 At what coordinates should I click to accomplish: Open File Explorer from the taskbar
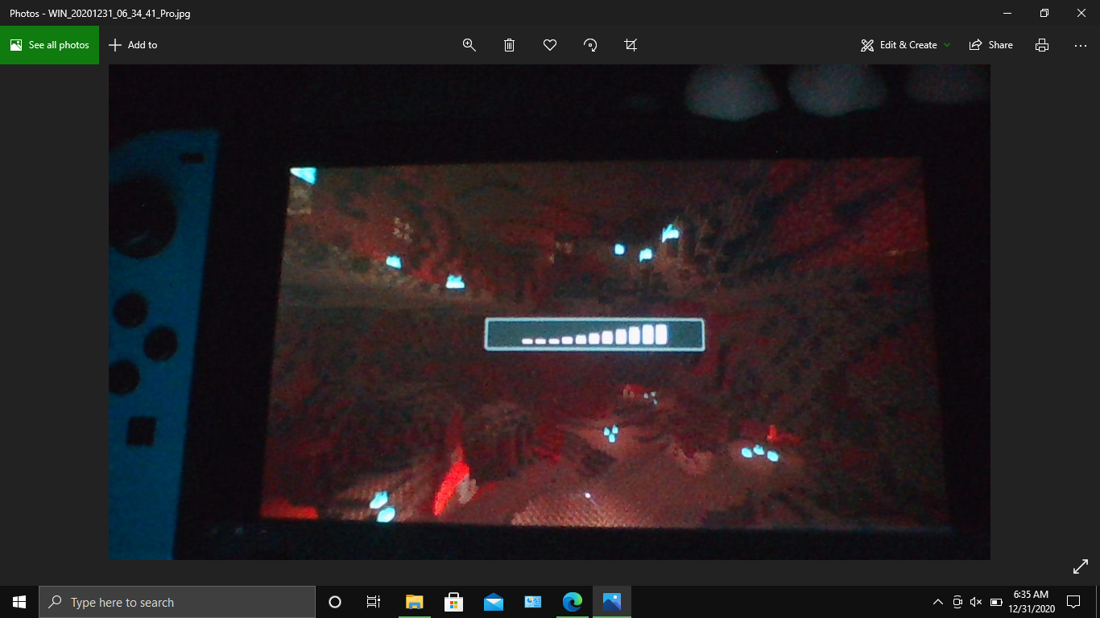[x=415, y=602]
